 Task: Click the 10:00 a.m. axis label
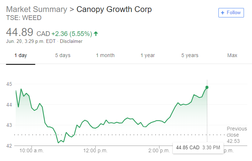point(31,150)
